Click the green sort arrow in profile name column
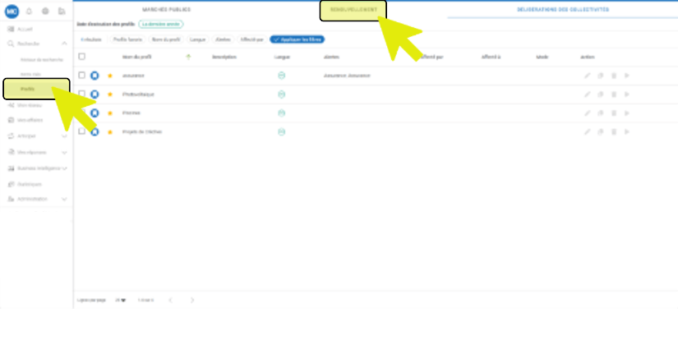The width and height of the screenshot is (678, 340). tap(188, 57)
